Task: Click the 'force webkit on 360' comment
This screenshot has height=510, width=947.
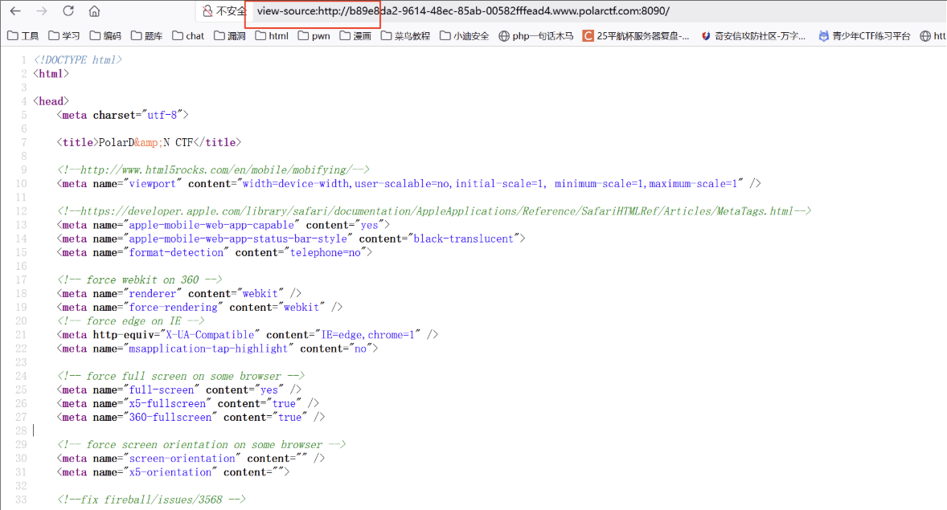Action: coord(140,279)
